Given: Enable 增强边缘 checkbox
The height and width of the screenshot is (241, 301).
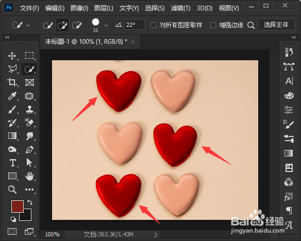Looking at the screenshot, I should (x=213, y=25).
